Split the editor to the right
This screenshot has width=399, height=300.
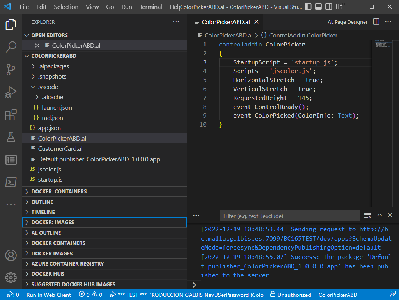click(376, 22)
